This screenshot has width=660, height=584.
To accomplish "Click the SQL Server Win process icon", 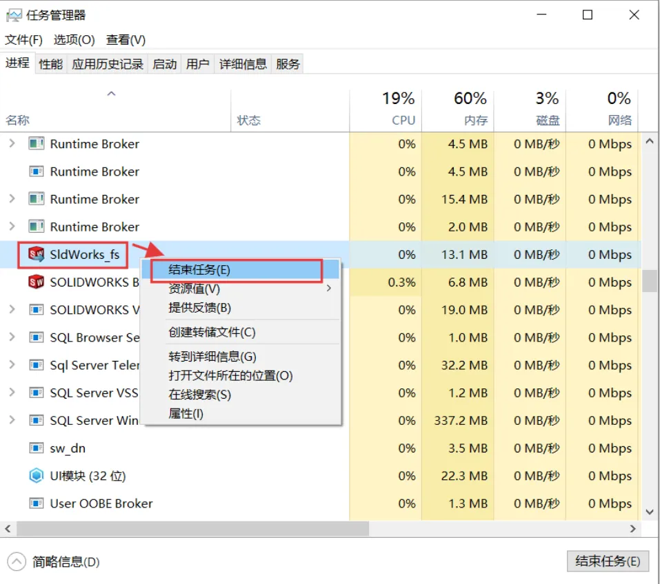I will point(36,421).
